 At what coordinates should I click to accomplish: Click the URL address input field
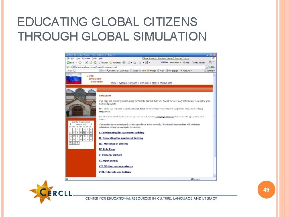tap(139, 67)
